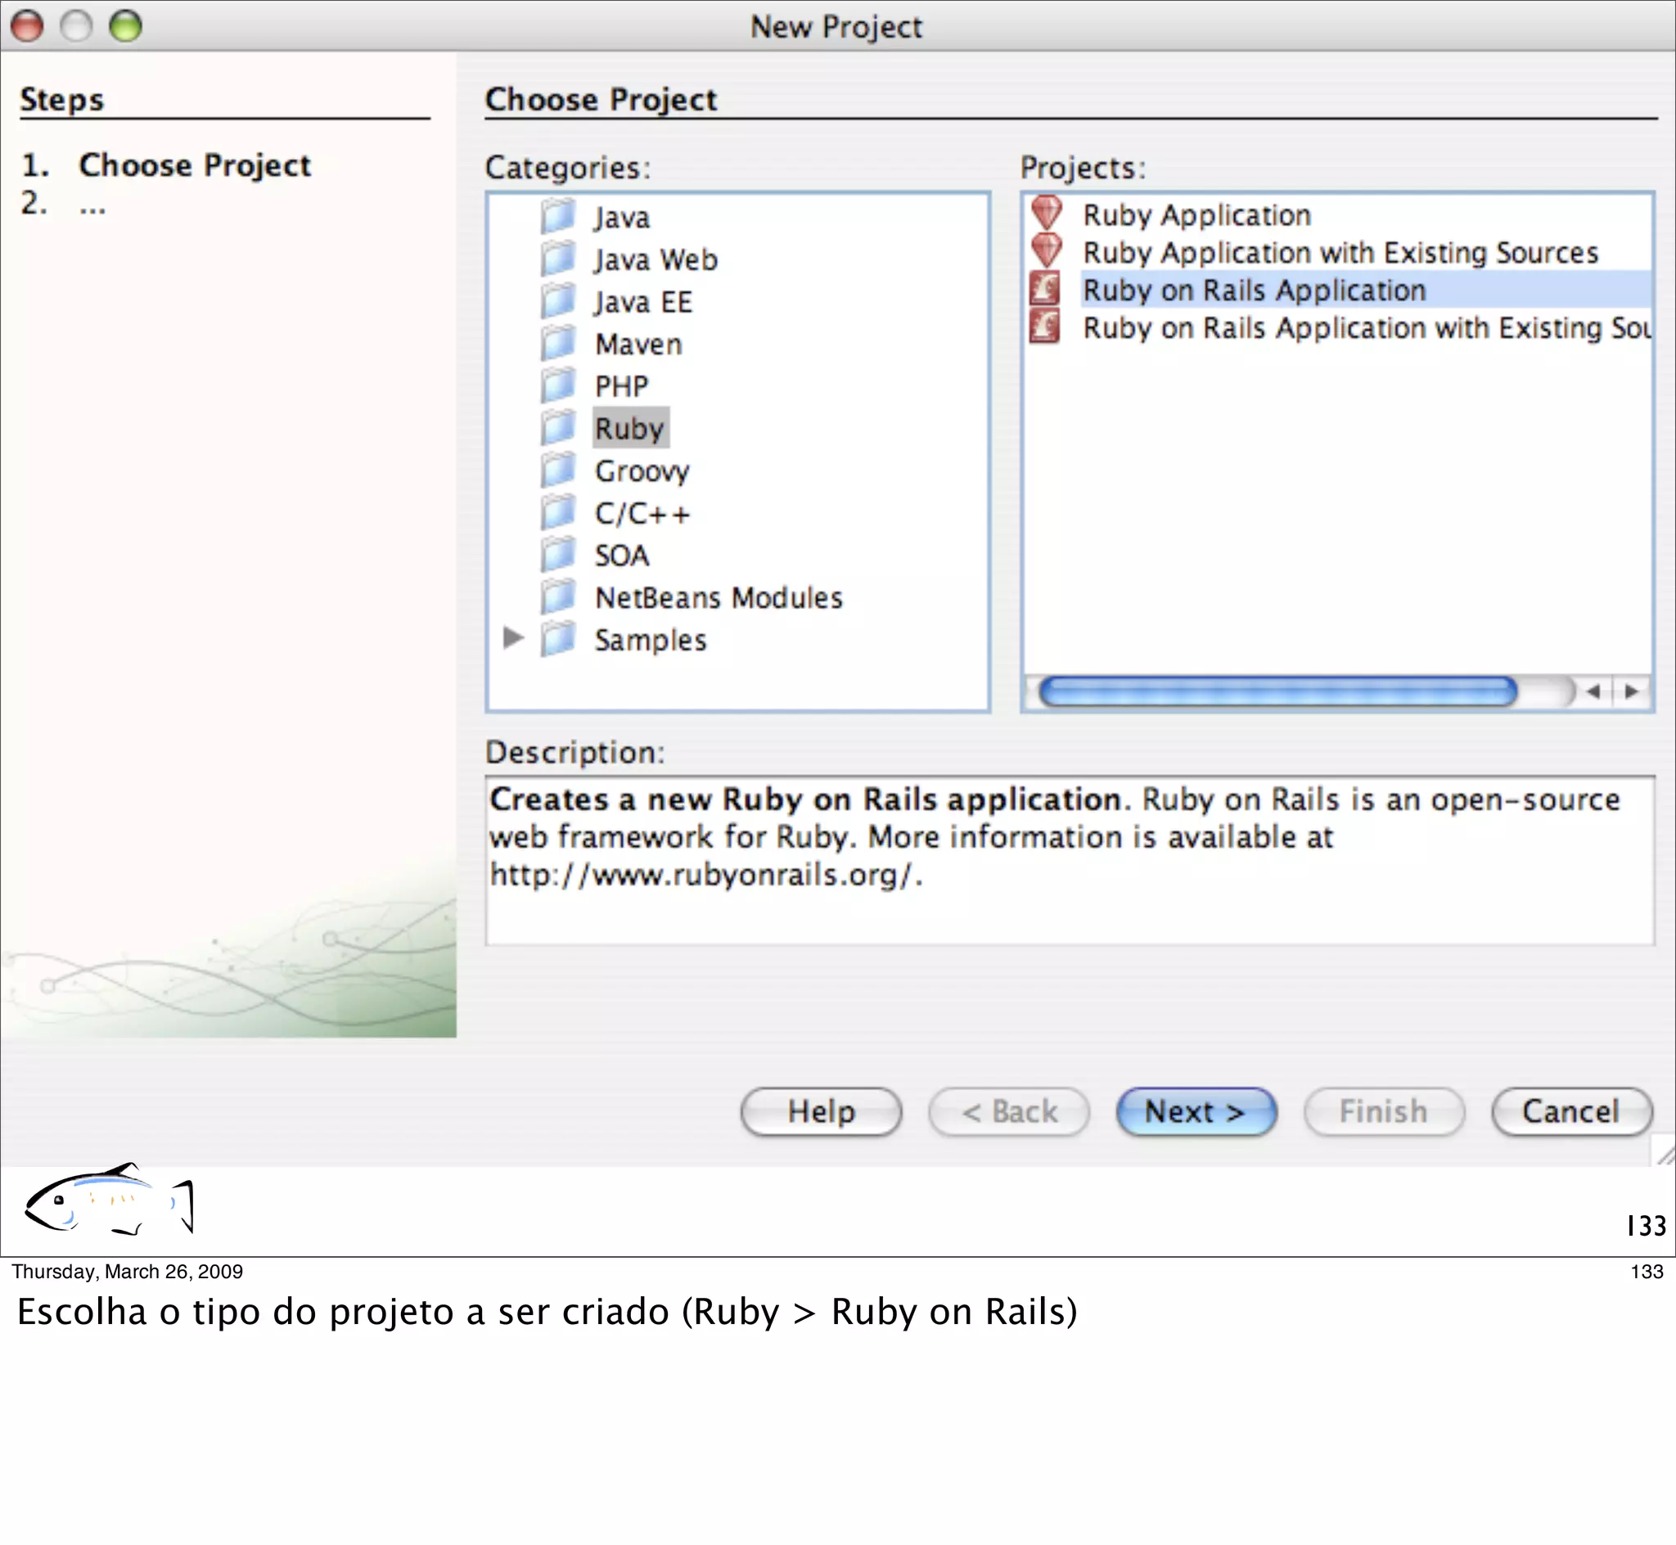Click the Rails with Existing Sources icon
The width and height of the screenshot is (1676, 1545).
[1045, 327]
